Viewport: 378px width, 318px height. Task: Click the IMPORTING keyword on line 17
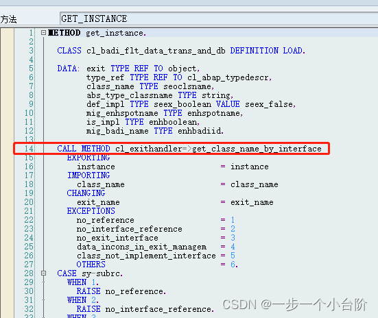[88, 175]
